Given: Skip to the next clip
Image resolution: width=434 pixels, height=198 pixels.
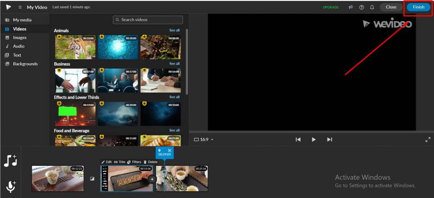Looking at the screenshot, I should 329,139.
